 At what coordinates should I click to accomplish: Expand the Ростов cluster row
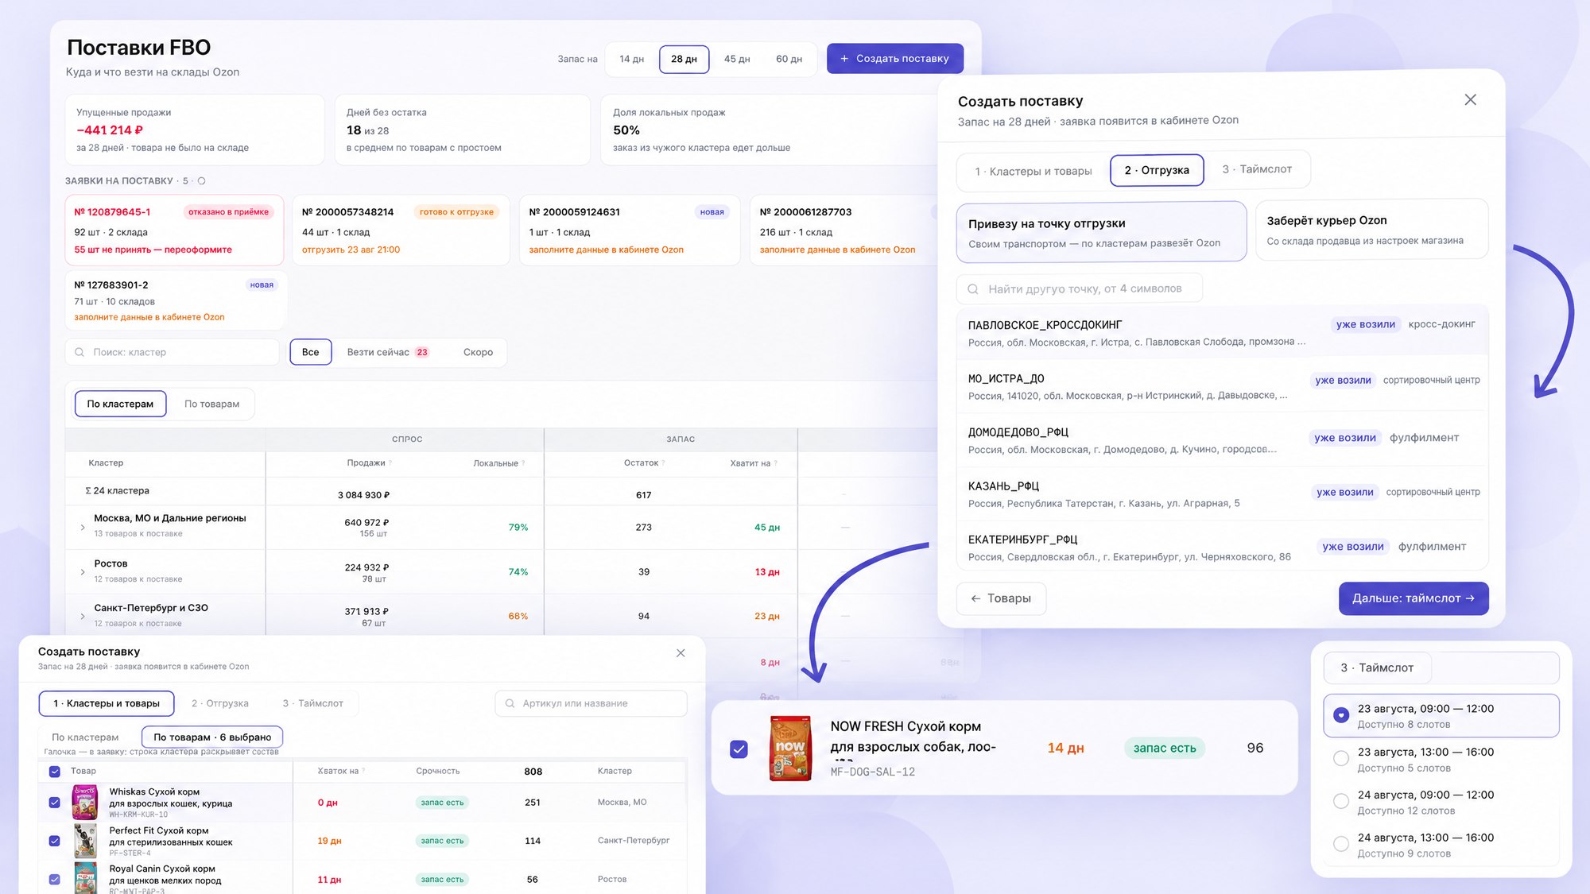pos(83,571)
